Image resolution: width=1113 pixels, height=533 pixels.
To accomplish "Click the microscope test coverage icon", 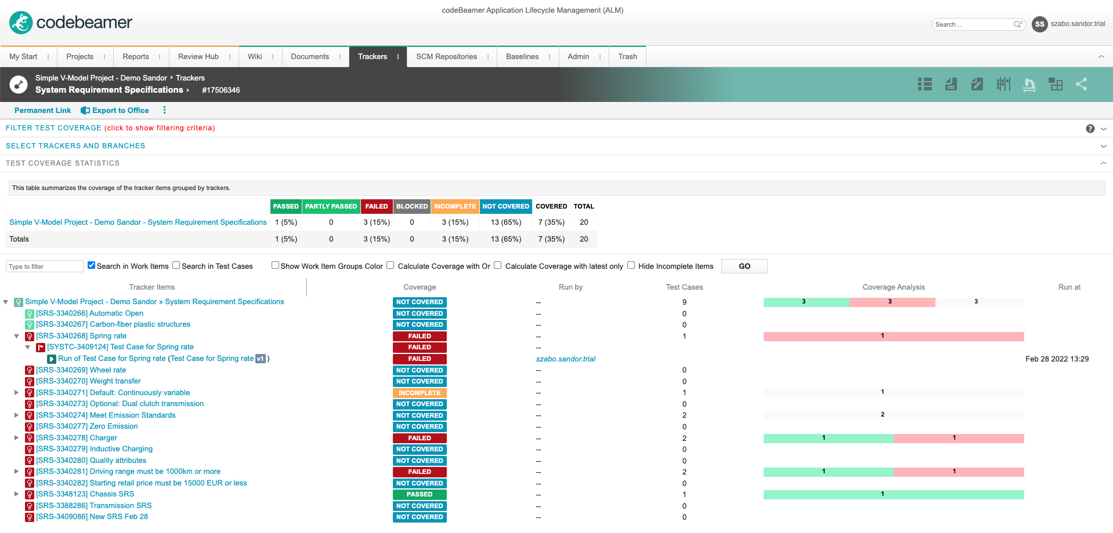I will point(1029,85).
